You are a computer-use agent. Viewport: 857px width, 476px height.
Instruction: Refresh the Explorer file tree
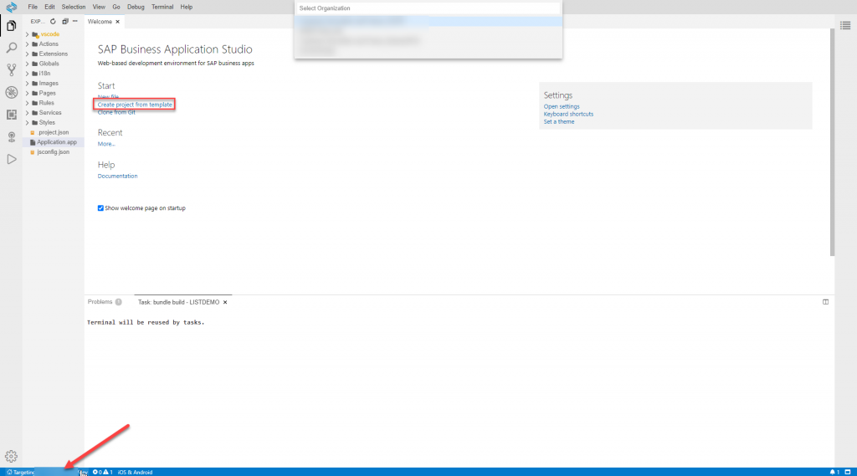tap(53, 21)
